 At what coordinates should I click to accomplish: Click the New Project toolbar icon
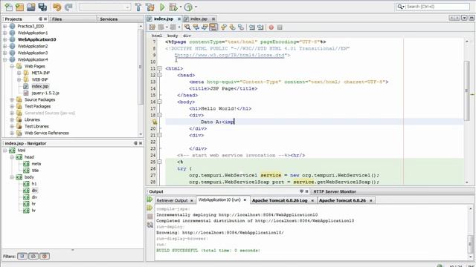point(19,7)
